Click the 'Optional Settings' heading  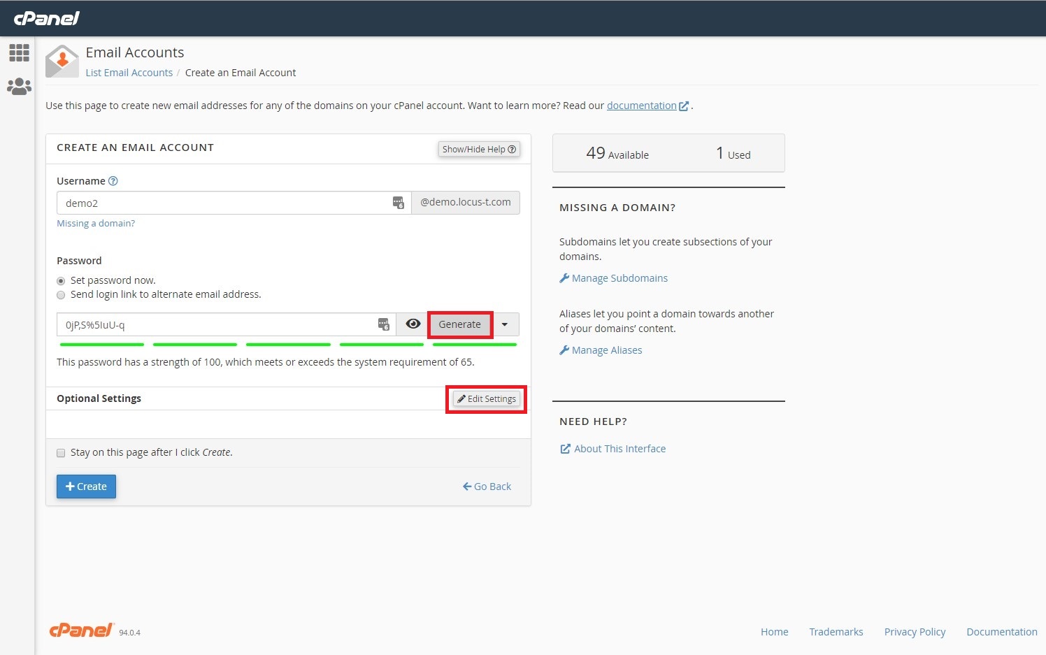tap(99, 398)
